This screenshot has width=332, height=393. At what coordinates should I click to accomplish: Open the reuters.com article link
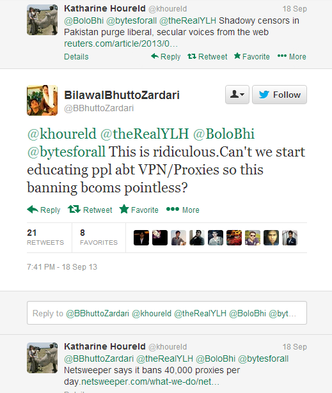pos(121,43)
